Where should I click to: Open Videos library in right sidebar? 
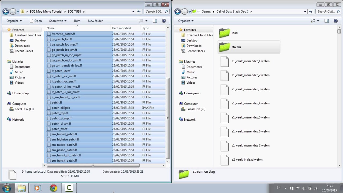pos(191,83)
